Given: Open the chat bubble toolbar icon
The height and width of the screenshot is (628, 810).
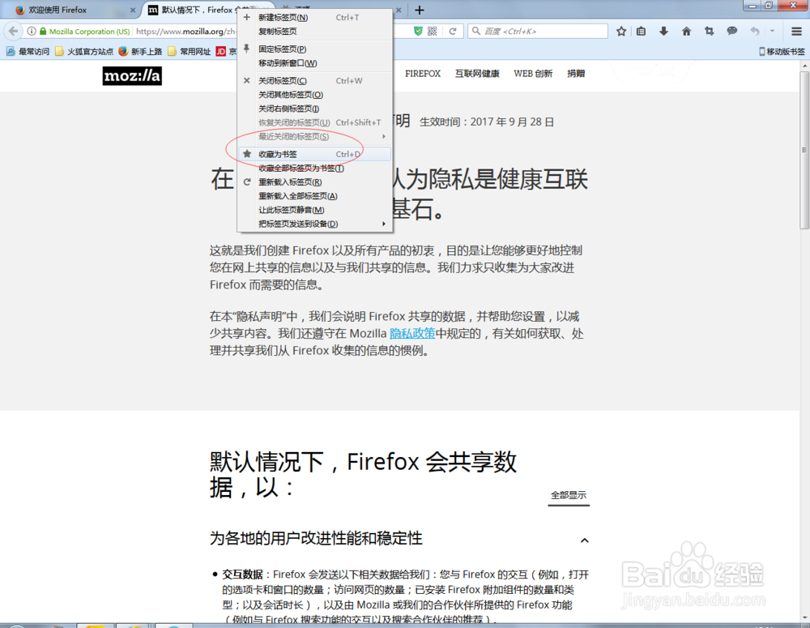Looking at the screenshot, I should click(732, 32).
